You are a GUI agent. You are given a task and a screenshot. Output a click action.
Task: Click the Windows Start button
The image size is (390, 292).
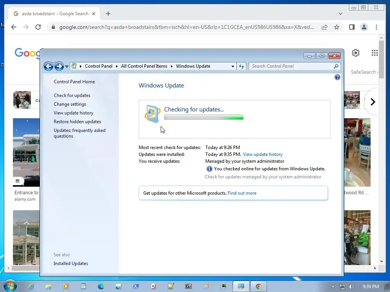click(10, 286)
